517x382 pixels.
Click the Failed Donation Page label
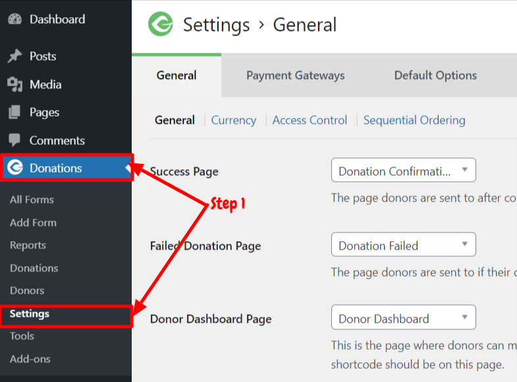pos(205,246)
